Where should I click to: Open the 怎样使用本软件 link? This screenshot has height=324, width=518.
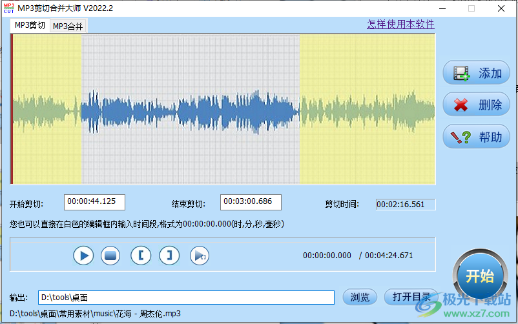[x=400, y=25]
